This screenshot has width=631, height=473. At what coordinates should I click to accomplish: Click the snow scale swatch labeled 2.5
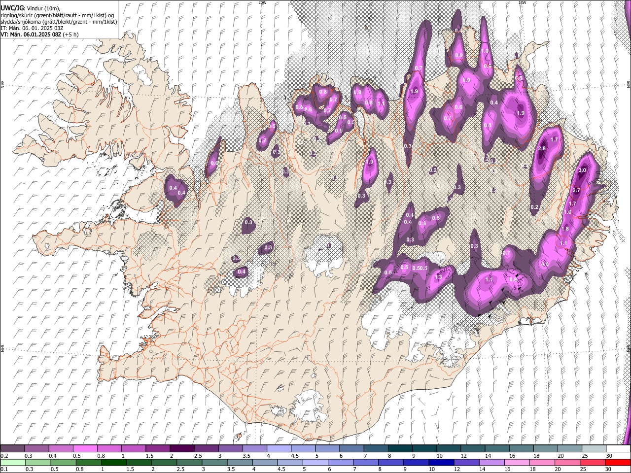[x=206, y=449]
